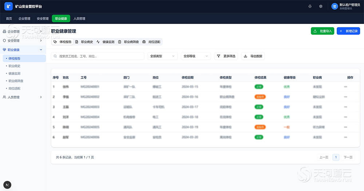
Task: Click the green result badge in row 6
Action: point(259,137)
